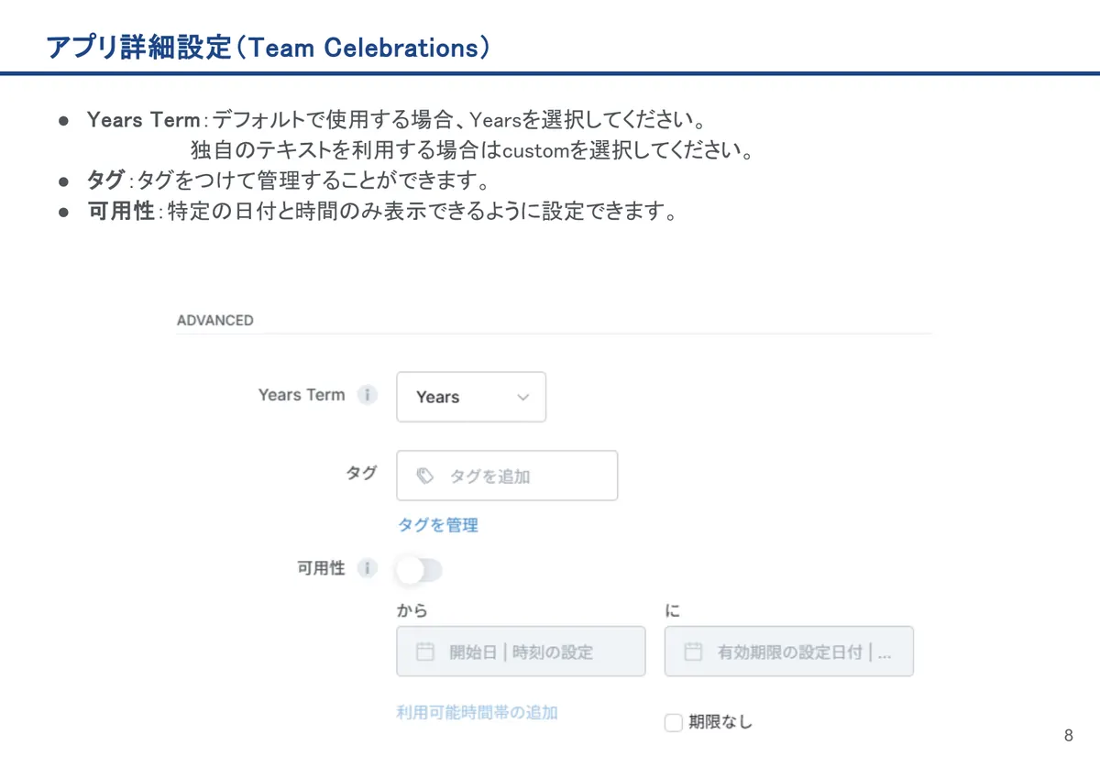Click the タグ field label

(x=360, y=473)
